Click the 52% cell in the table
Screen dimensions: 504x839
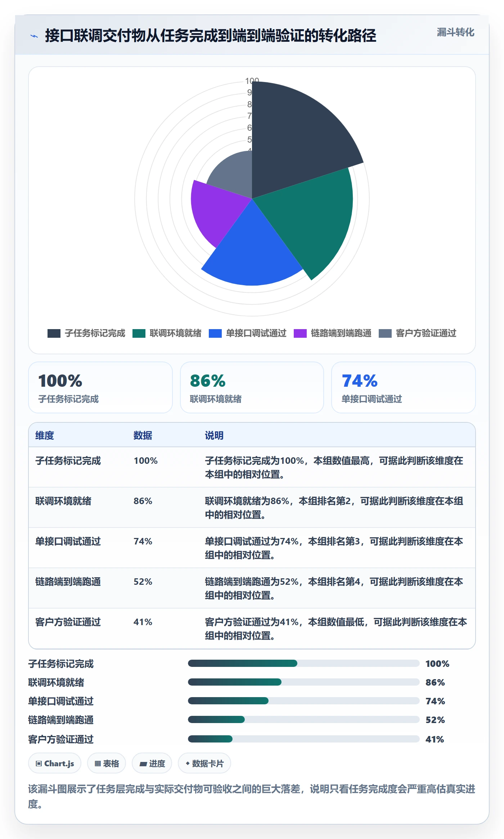tap(143, 582)
